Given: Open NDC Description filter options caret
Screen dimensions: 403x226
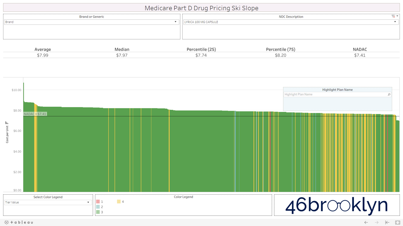Looking at the screenshot, I should point(397,16).
